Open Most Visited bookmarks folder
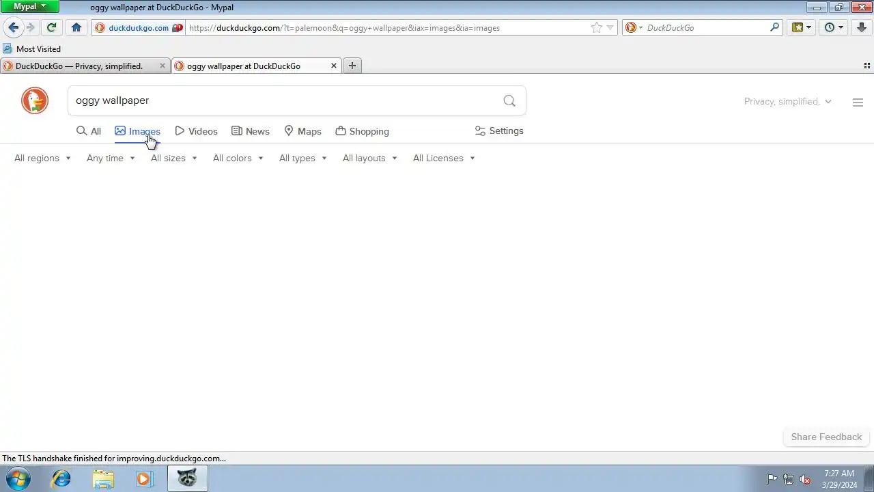The height and width of the screenshot is (492, 874). click(x=32, y=49)
